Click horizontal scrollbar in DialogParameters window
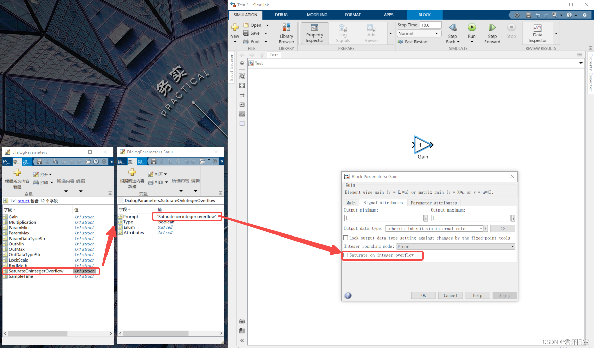 (38, 333)
